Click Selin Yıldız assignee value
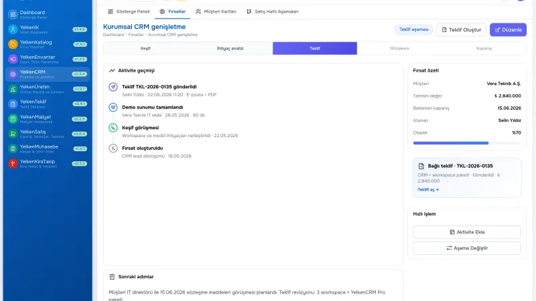 click(510, 120)
